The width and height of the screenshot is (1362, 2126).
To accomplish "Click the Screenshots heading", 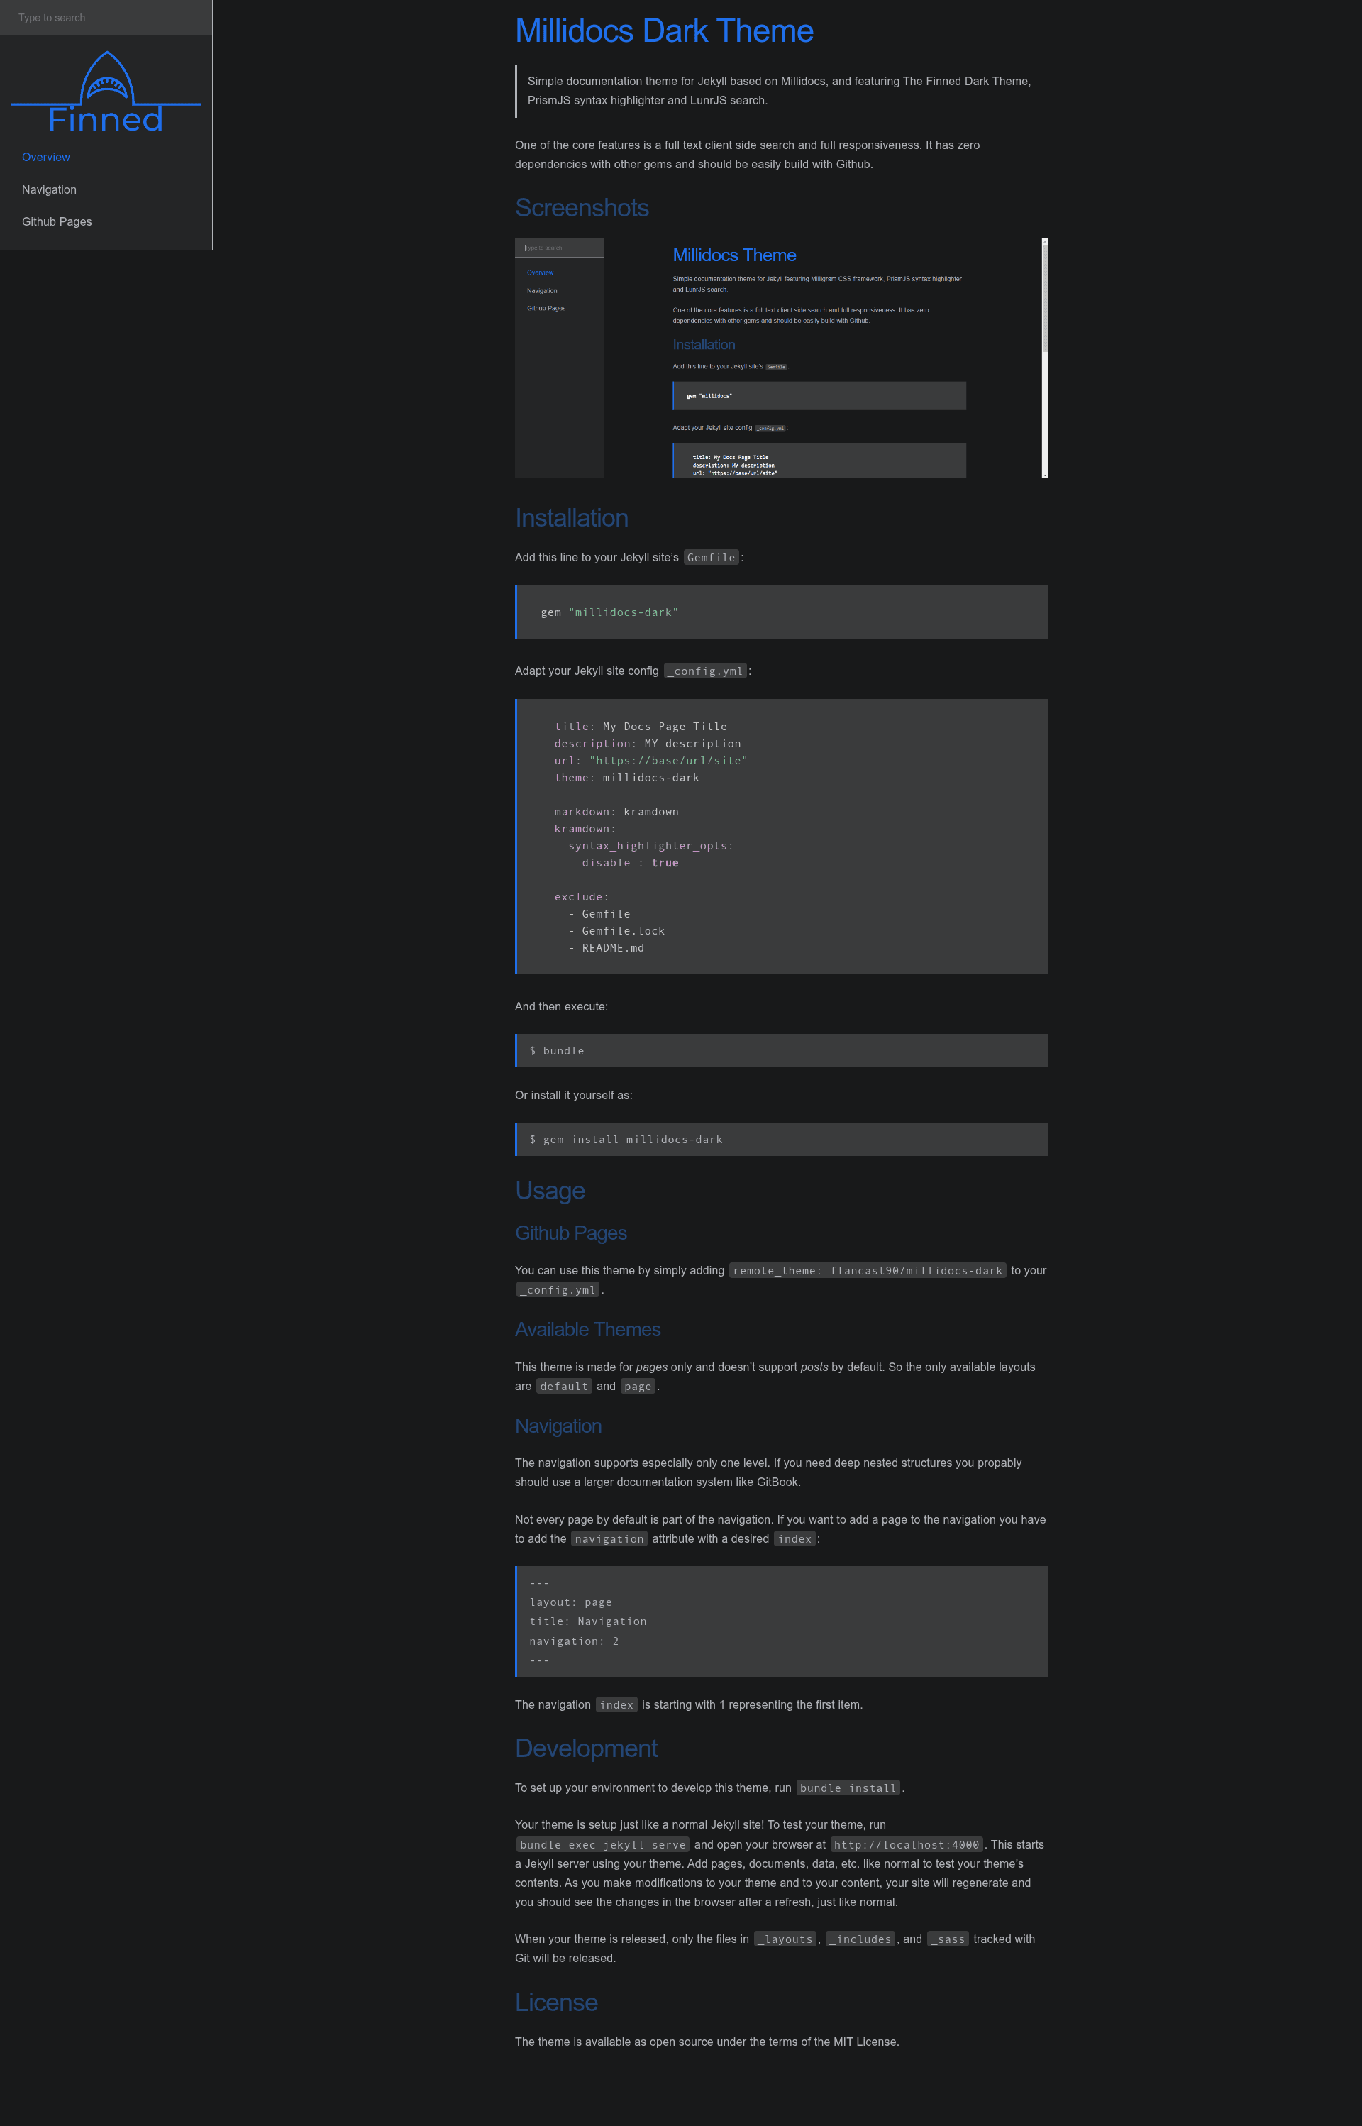I will 582,208.
